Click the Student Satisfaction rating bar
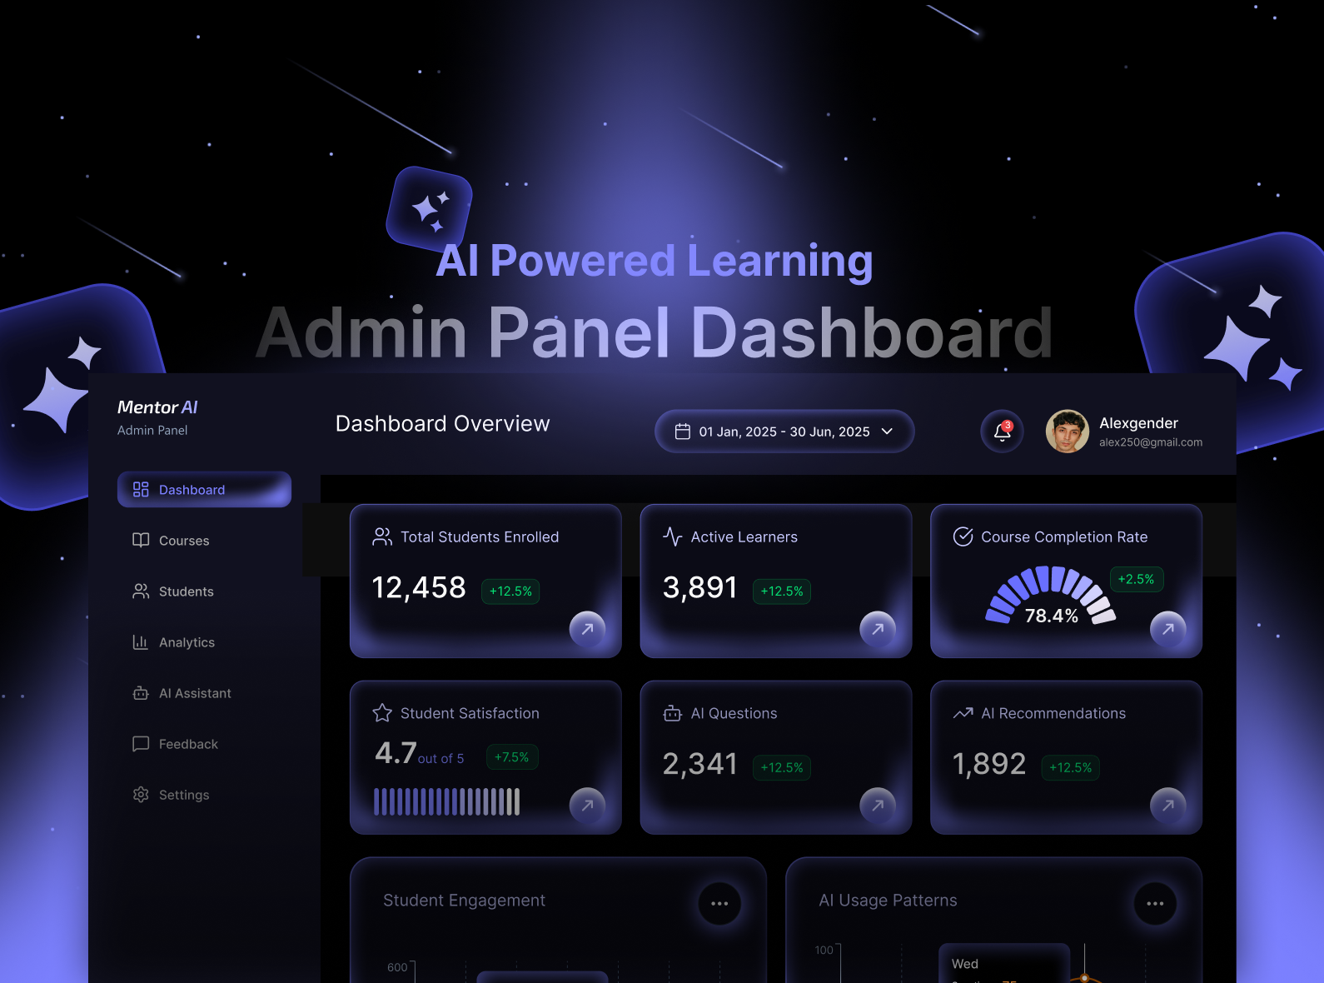Screen dimensions: 1324x983 447,801
